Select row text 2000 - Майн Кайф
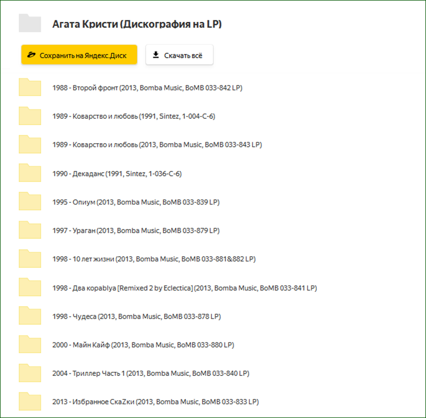 pos(143,345)
